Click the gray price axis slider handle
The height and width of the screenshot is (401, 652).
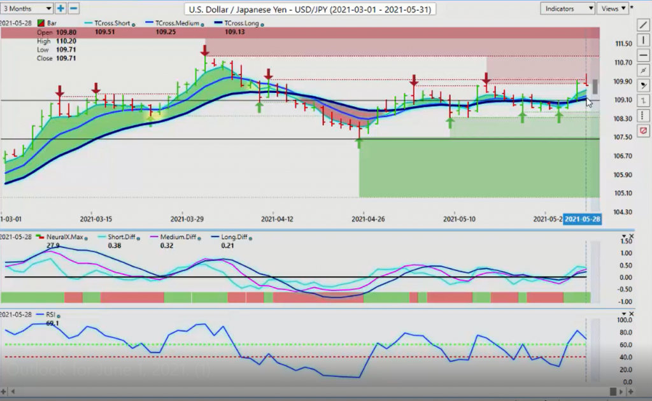595,86
